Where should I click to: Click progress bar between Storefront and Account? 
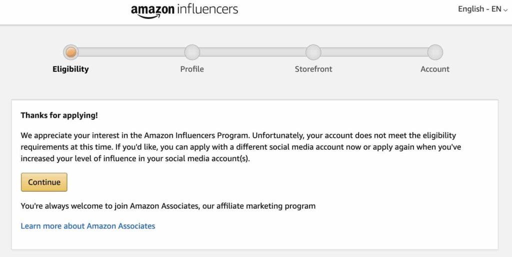(374, 52)
